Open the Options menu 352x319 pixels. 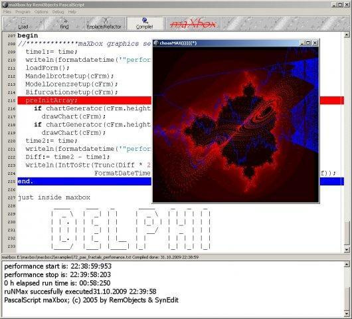(x=41, y=12)
